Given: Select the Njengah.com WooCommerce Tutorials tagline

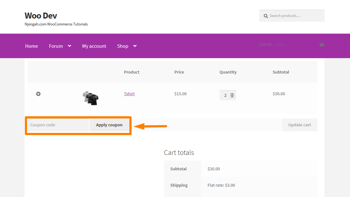Looking at the screenshot, I should (56, 24).
